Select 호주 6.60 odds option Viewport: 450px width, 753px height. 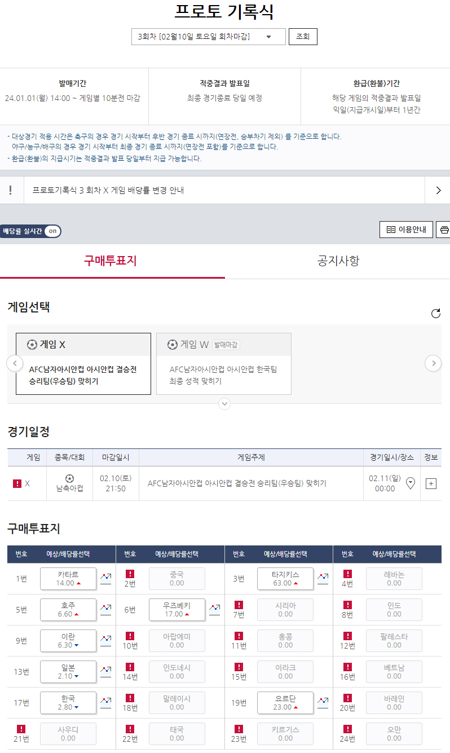point(68,609)
